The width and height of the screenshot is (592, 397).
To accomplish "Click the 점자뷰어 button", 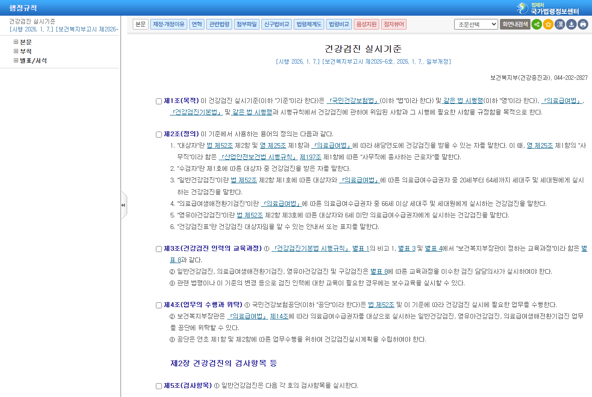I will pyautogui.click(x=394, y=24).
